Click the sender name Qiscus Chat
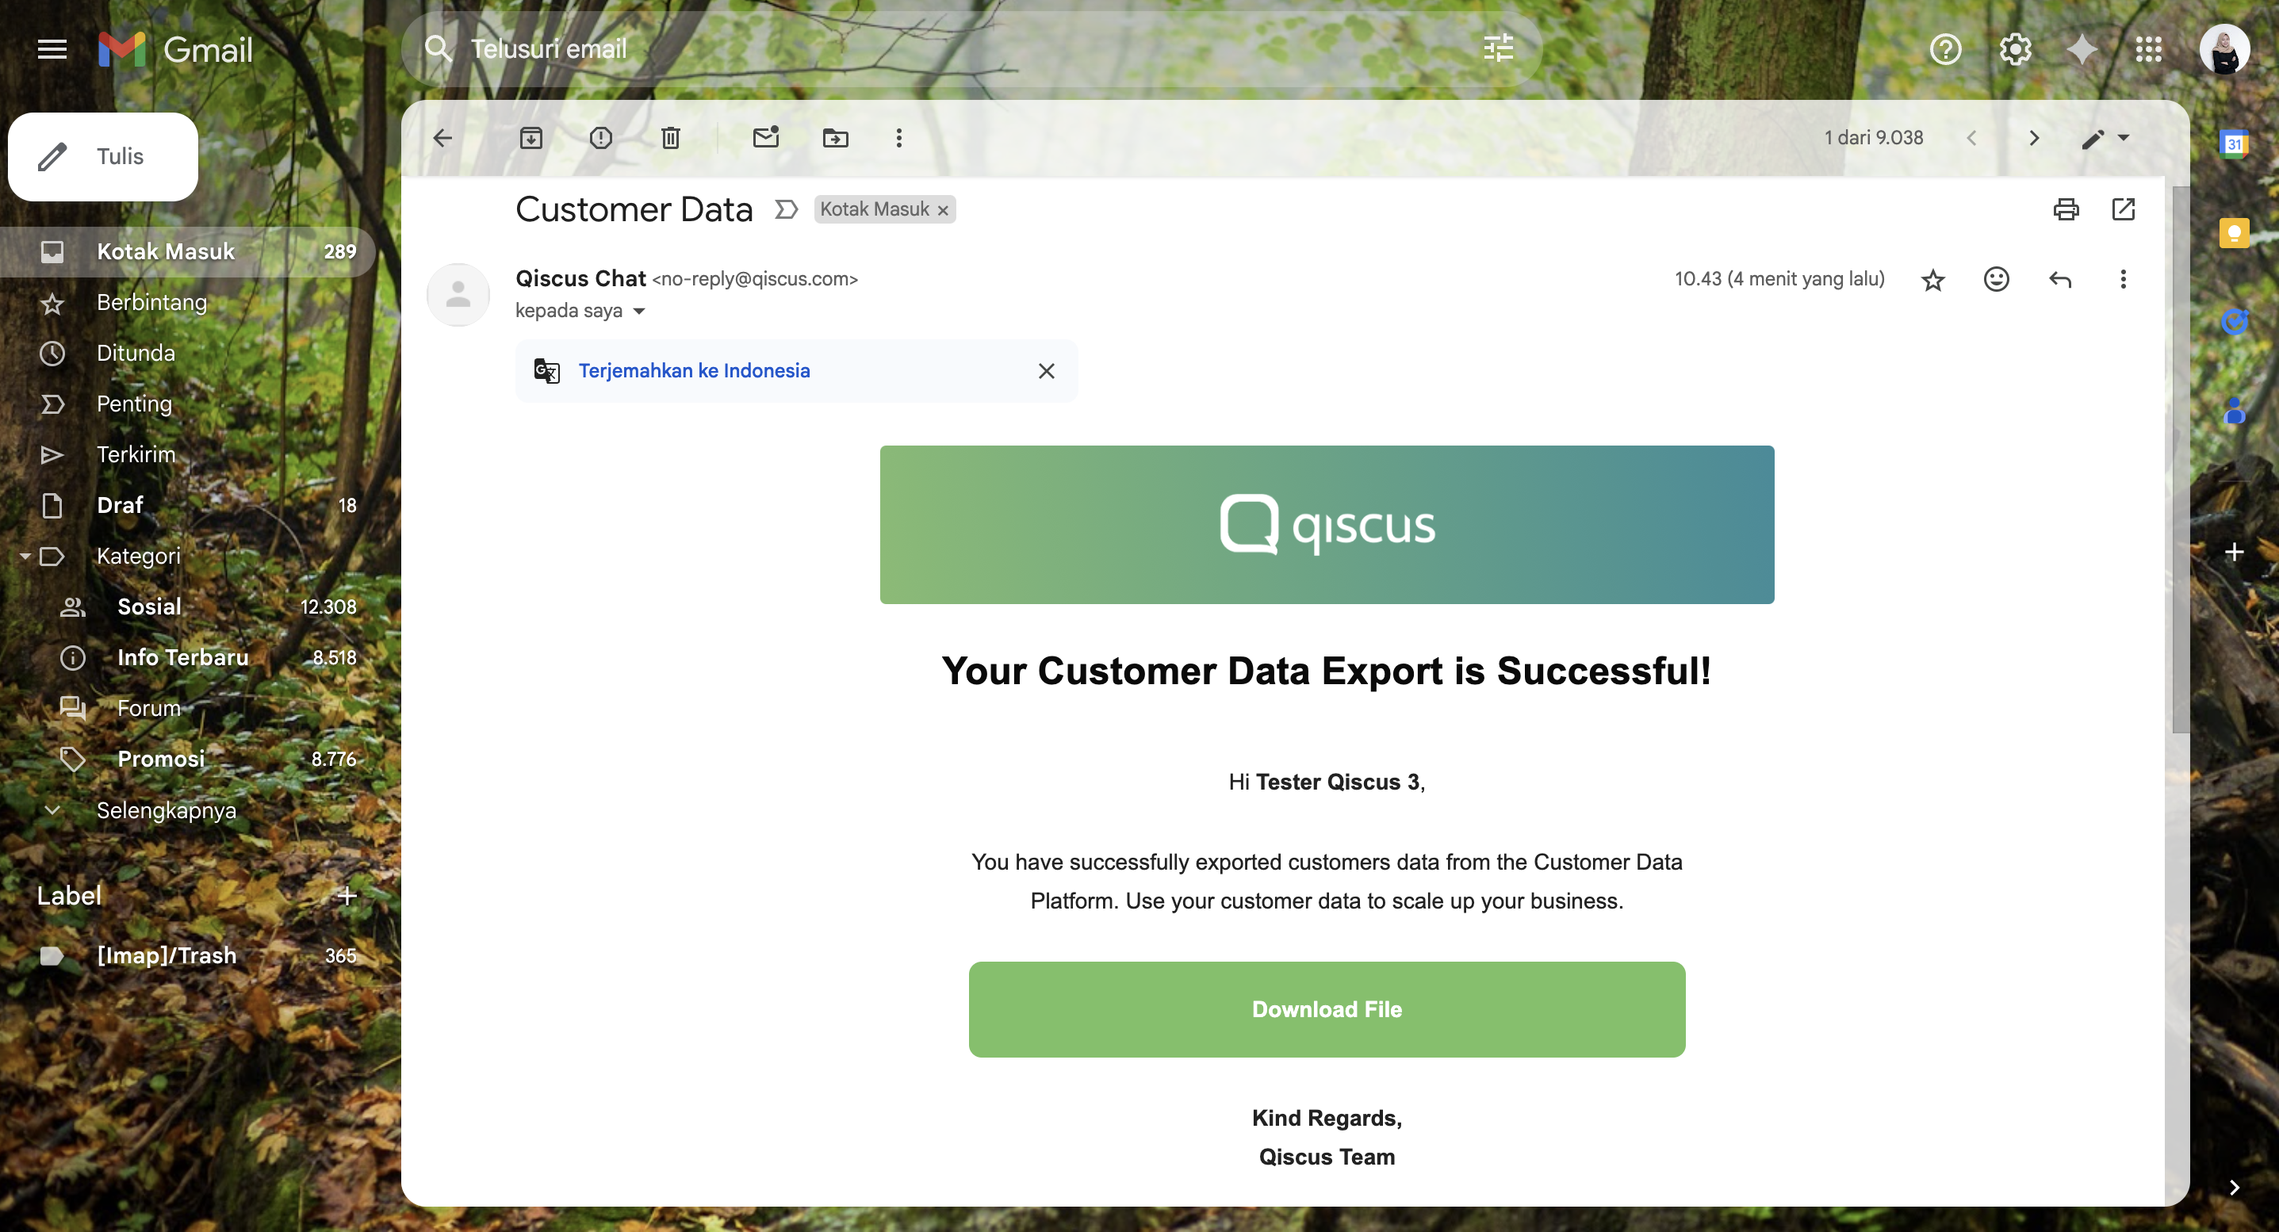The width and height of the screenshot is (2279, 1232). coord(580,278)
